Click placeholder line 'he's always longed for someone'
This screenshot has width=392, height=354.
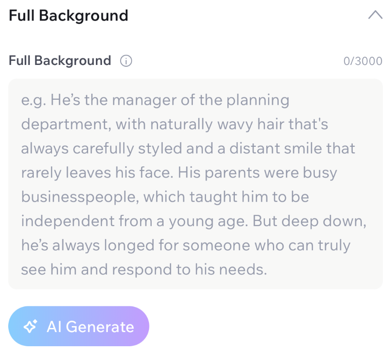tap(186, 245)
